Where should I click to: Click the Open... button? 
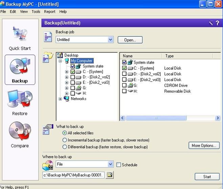click(x=130, y=40)
